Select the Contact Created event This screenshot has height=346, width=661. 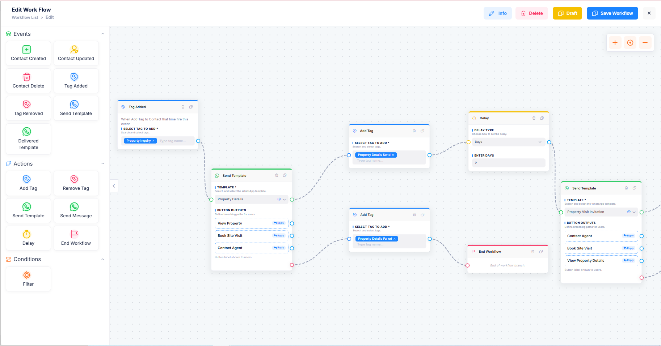28,53
